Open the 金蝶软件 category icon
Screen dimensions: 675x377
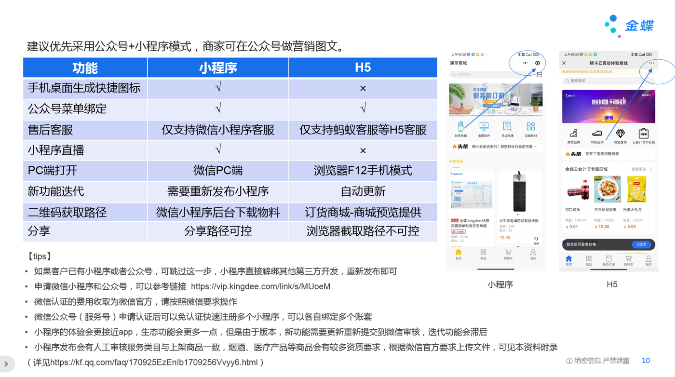pos(484,129)
